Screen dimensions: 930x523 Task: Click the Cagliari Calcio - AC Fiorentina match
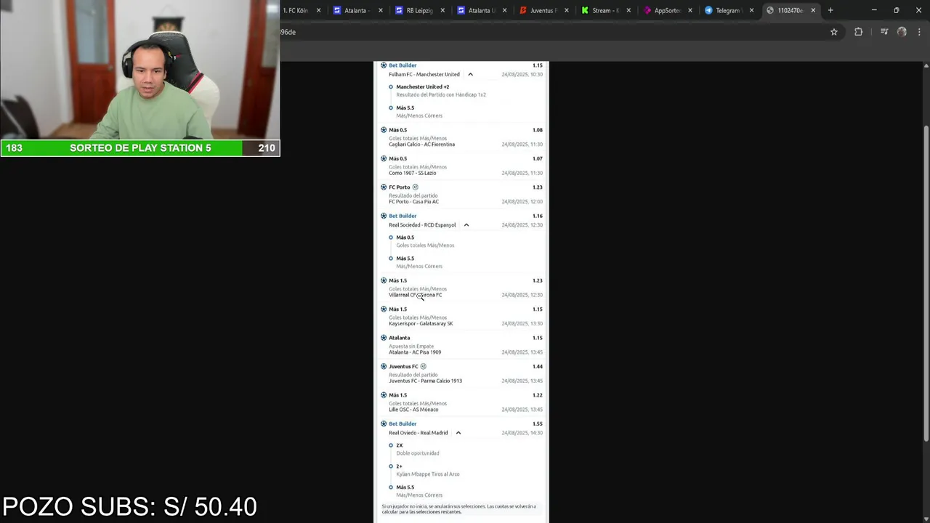coord(421,145)
